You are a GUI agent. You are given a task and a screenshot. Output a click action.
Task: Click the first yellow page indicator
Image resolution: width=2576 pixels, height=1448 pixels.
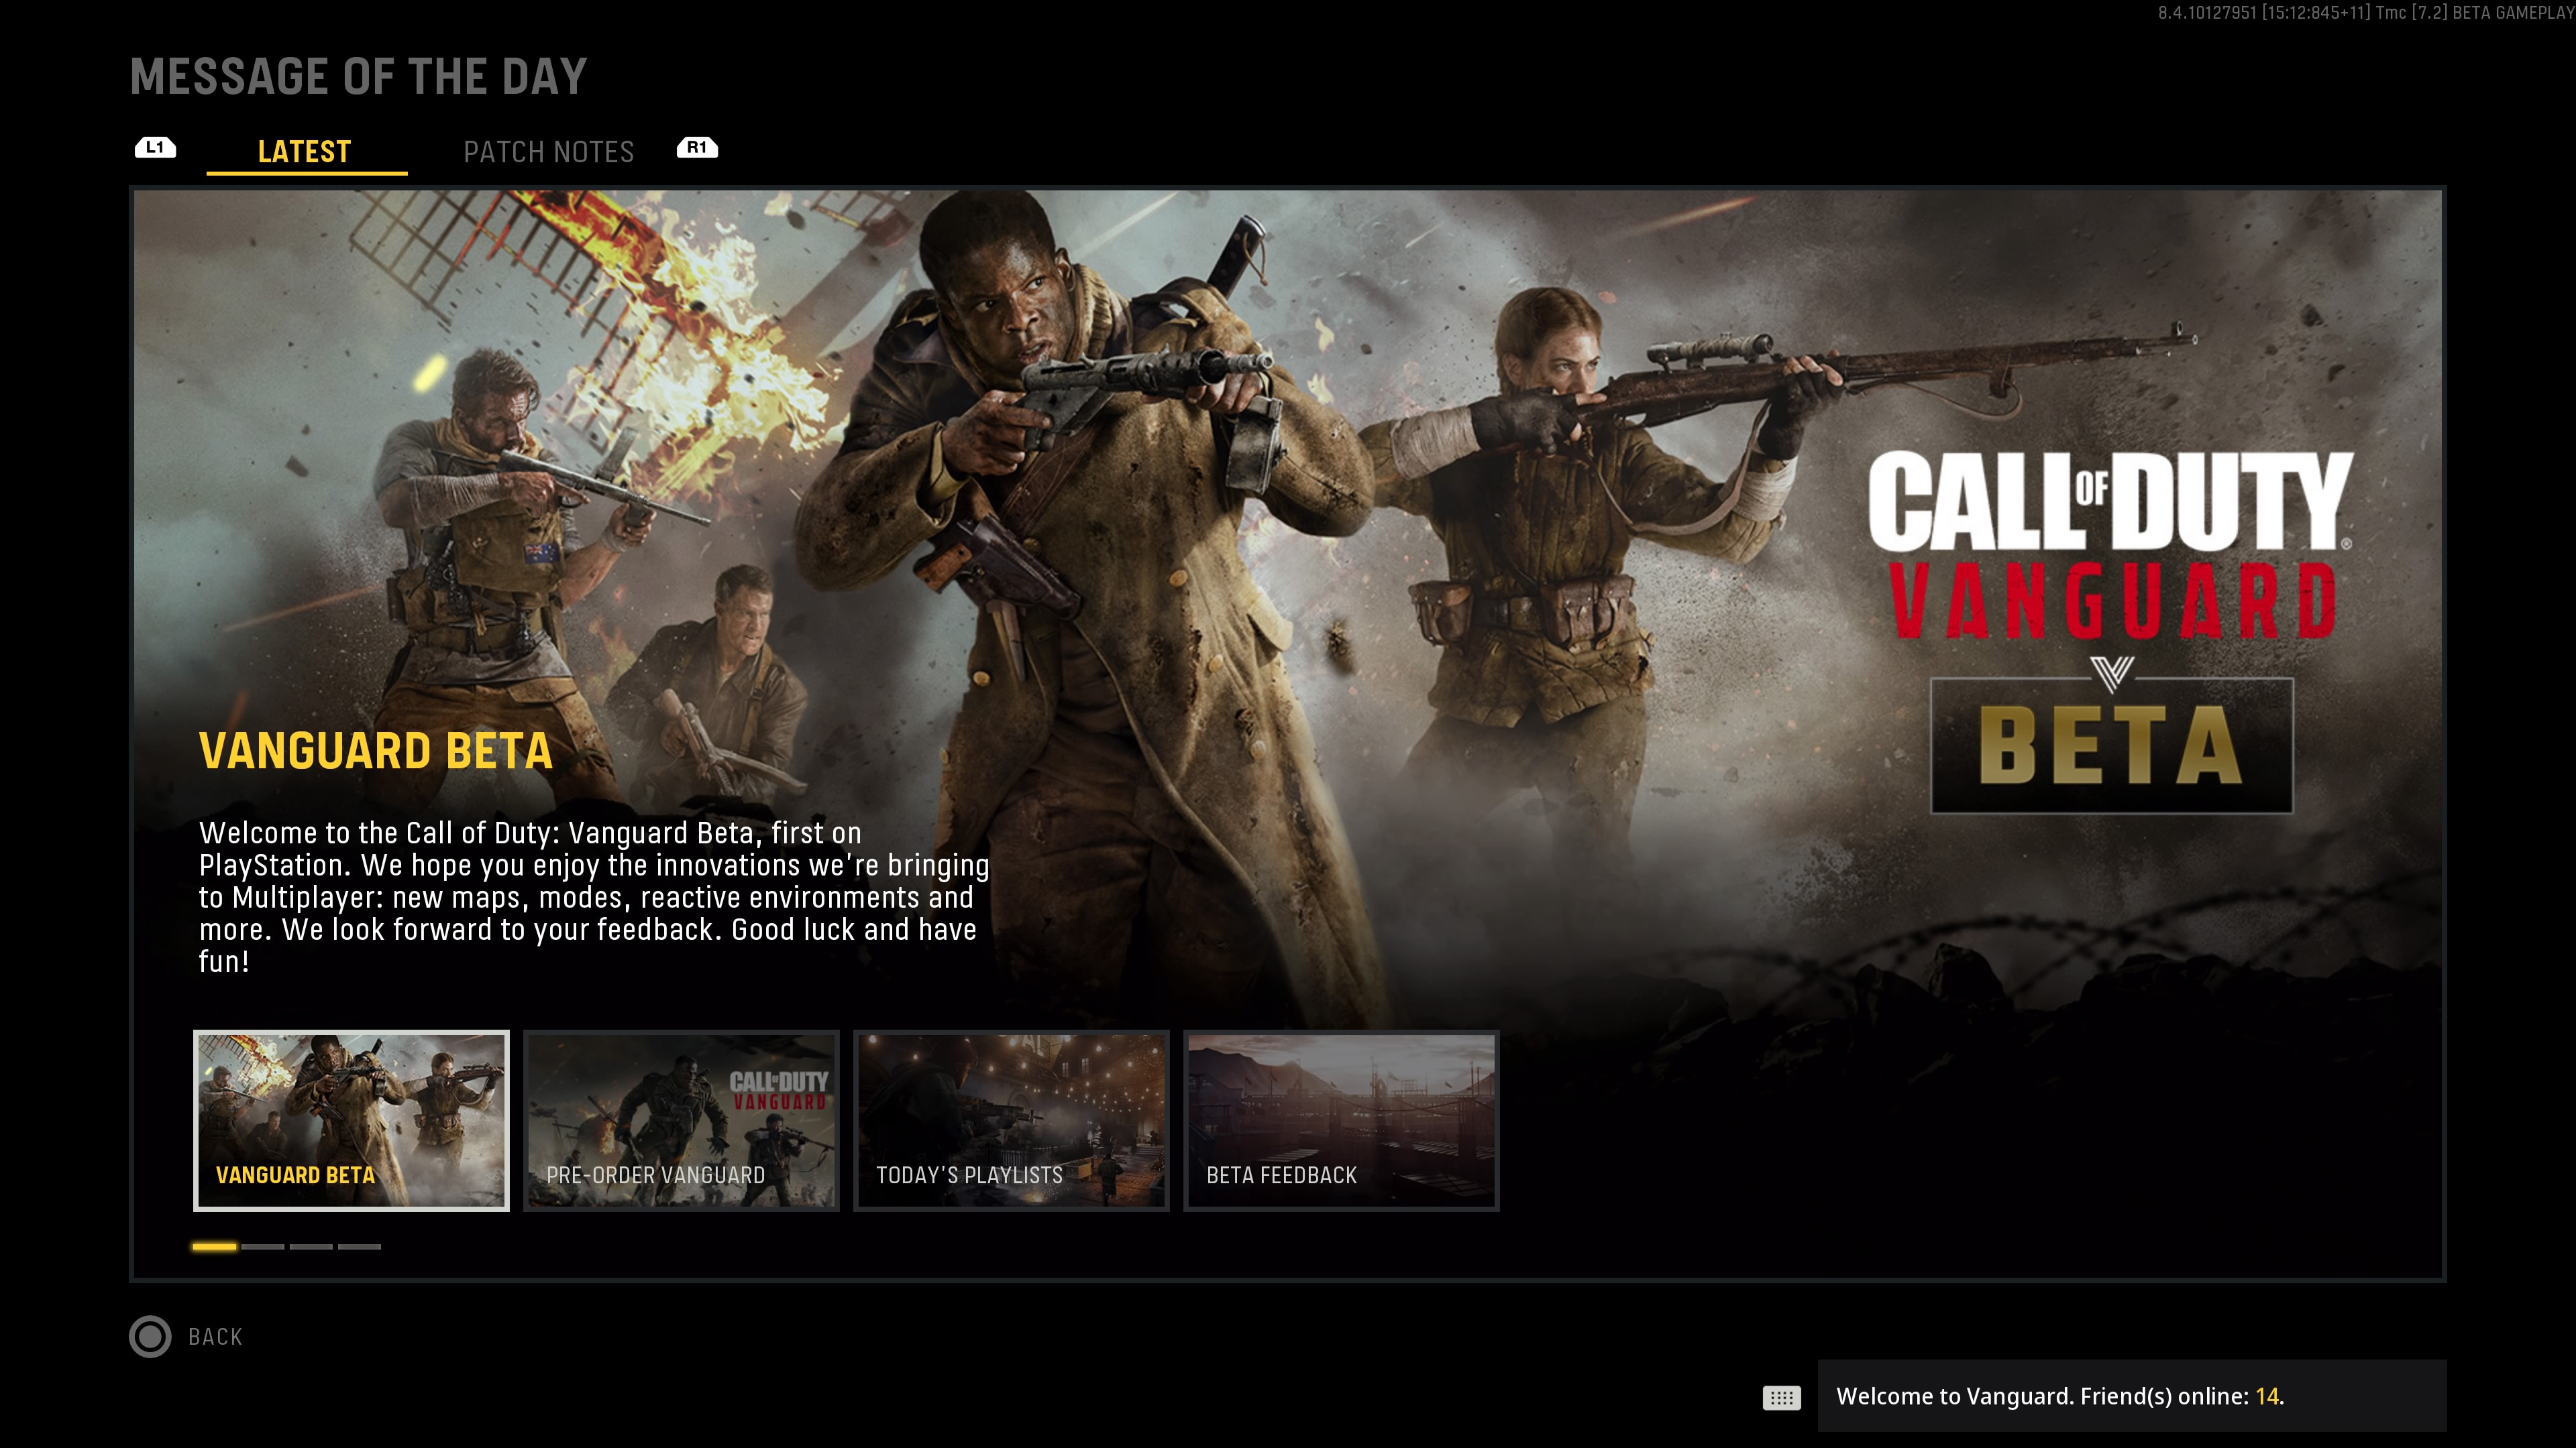pos(214,1246)
